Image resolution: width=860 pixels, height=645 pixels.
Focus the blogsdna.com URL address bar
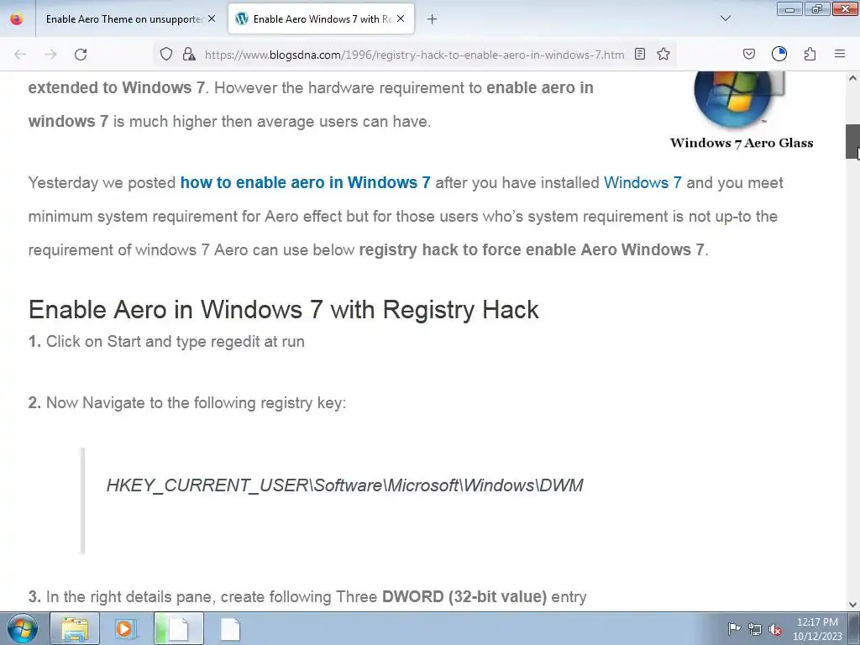414,55
